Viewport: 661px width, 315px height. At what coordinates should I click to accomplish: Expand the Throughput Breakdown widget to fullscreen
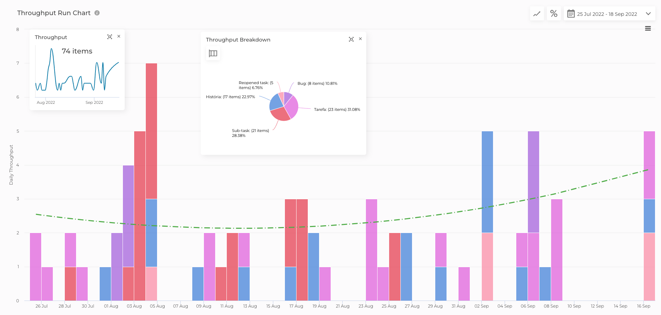351,39
